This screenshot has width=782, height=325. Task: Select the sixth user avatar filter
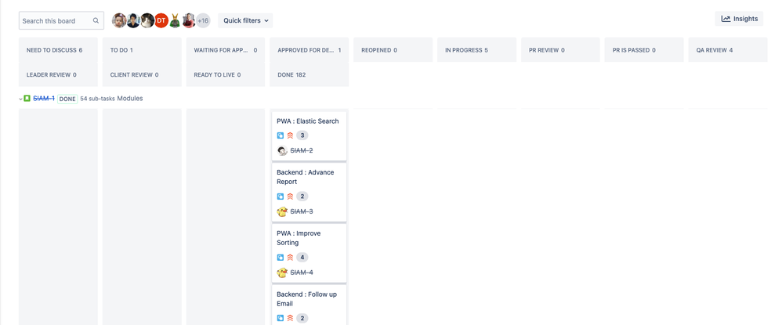click(189, 20)
